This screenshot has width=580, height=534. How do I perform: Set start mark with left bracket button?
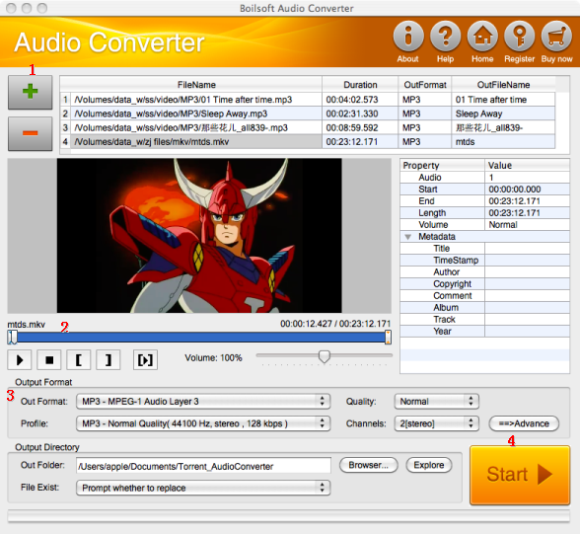coord(79,359)
